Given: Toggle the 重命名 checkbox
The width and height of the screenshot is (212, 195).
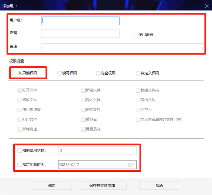Looking at the screenshot, I should [x=83, y=119].
